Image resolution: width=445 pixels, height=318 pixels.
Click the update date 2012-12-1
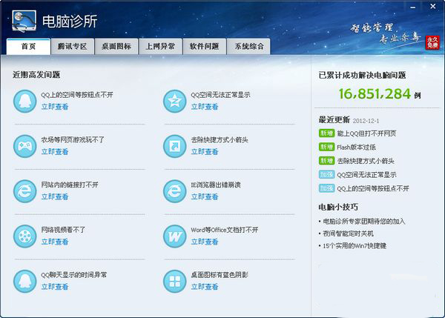pos(366,121)
